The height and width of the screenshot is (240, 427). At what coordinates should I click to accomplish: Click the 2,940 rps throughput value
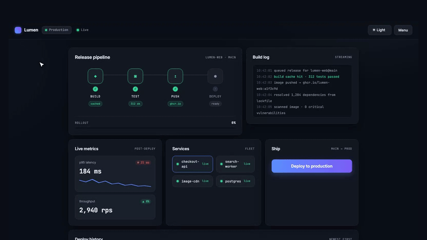(96, 210)
